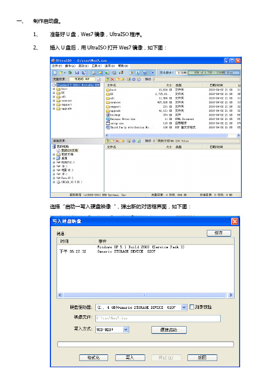The width and height of the screenshot is (275, 390).
Task: Open the 文件(F) menu
Action: coord(57,66)
